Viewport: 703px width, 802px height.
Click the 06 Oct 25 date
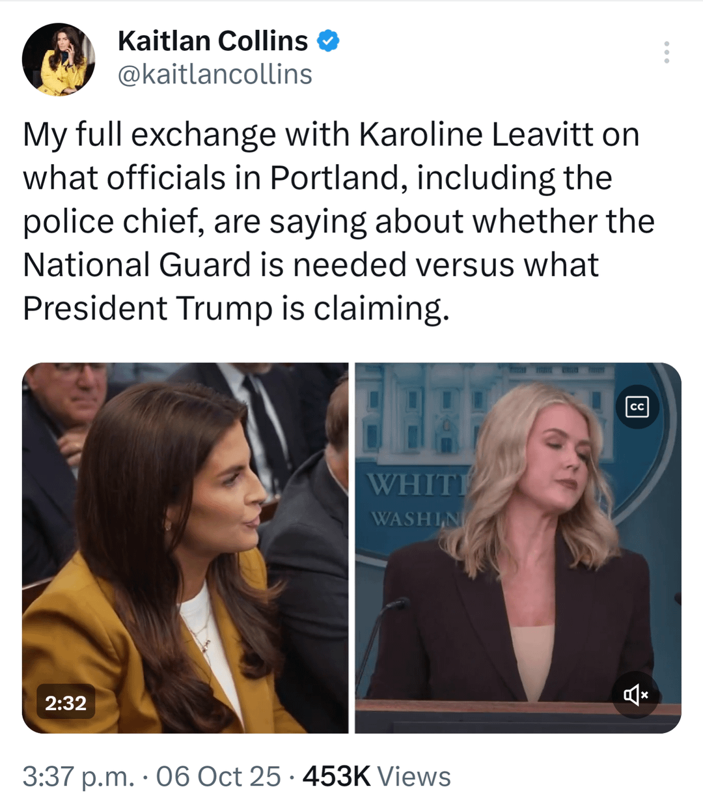(219, 776)
